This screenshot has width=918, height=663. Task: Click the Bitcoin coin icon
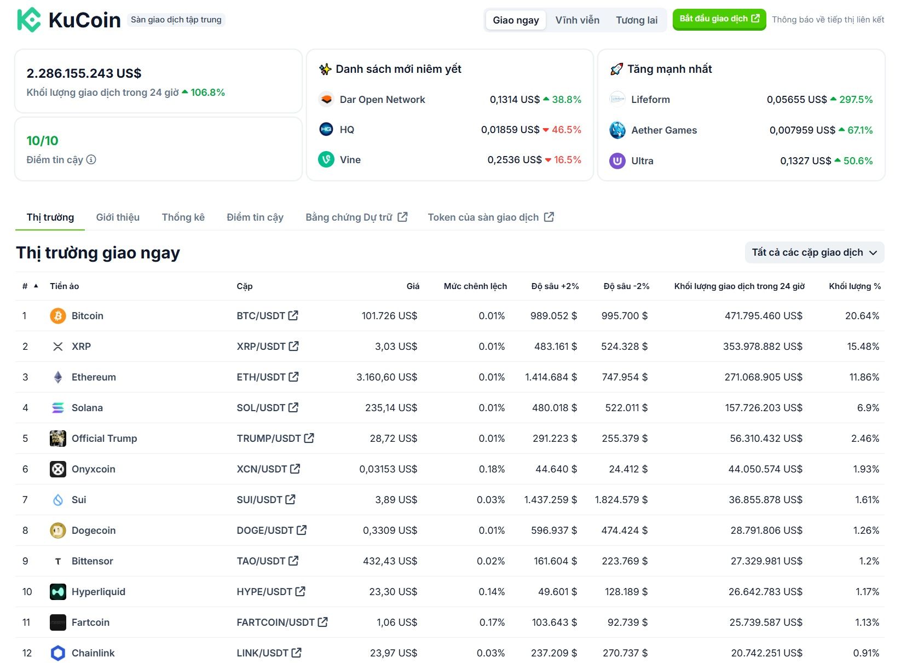(58, 316)
